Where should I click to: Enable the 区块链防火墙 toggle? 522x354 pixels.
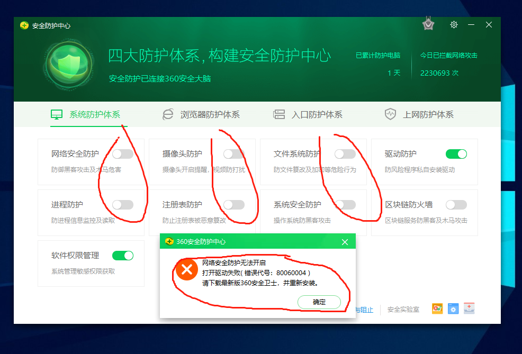[x=456, y=205]
